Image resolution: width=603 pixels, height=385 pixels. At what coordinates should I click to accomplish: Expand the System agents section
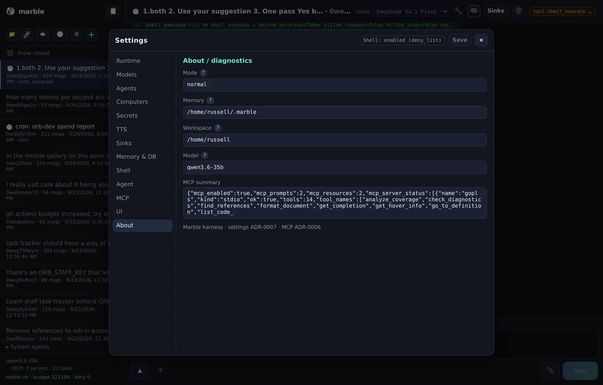[x=28, y=347]
